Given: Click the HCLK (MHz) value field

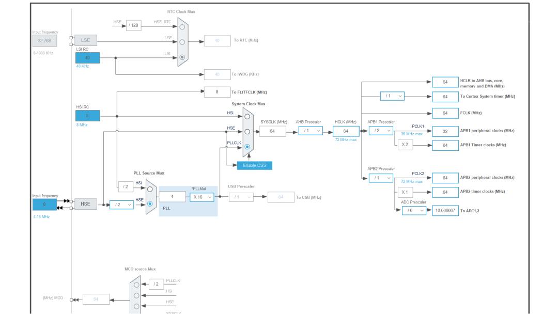Looking at the screenshot, I should (x=346, y=131).
